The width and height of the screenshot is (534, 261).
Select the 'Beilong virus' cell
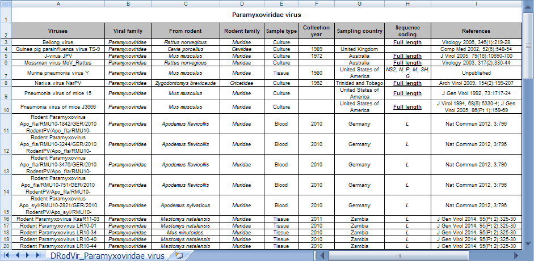[58, 42]
